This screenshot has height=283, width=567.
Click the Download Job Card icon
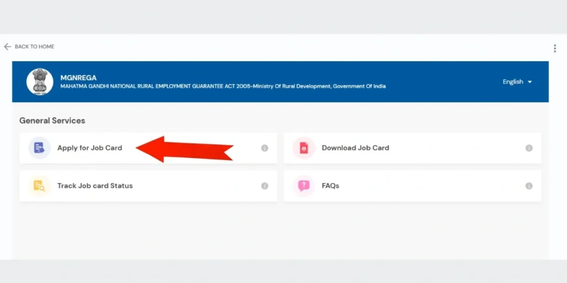304,148
